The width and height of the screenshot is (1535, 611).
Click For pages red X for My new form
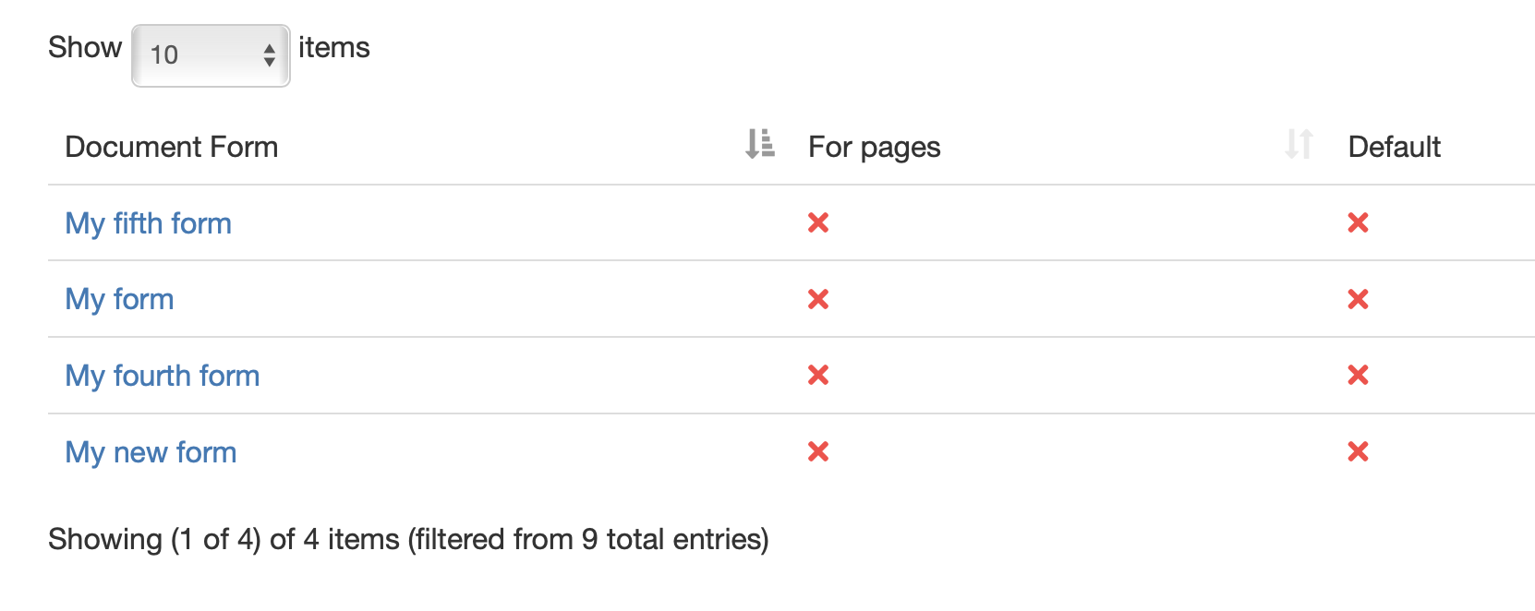point(818,451)
